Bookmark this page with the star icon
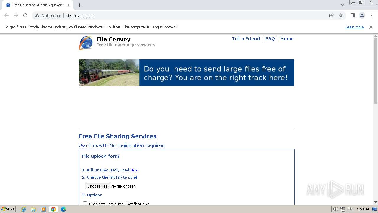 click(341, 16)
